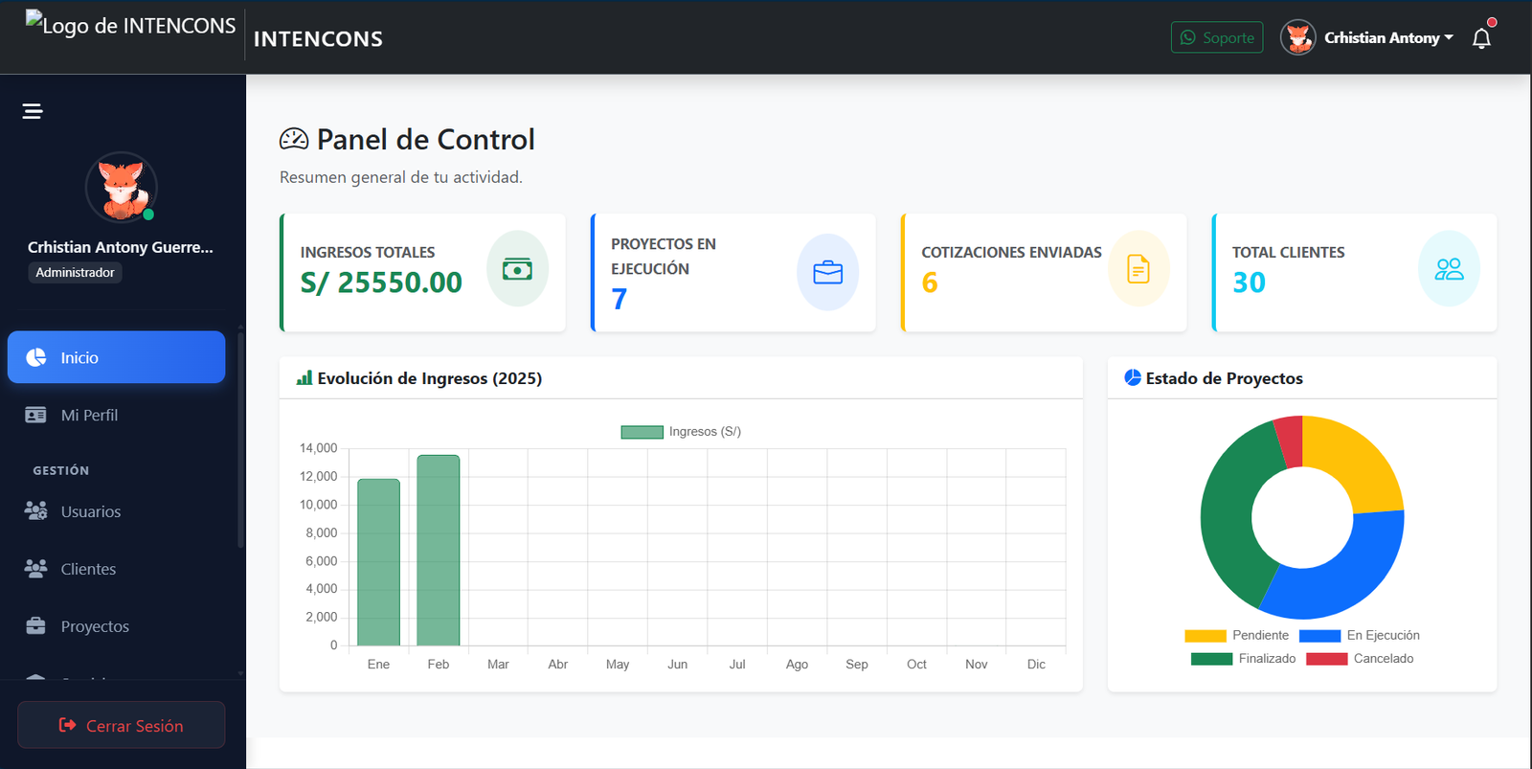Open Usuarios section in sidebar
The image size is (1532, 769).
(90, 512)
